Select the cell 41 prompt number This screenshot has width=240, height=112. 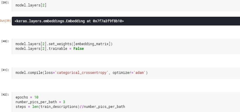coord(5,70)
